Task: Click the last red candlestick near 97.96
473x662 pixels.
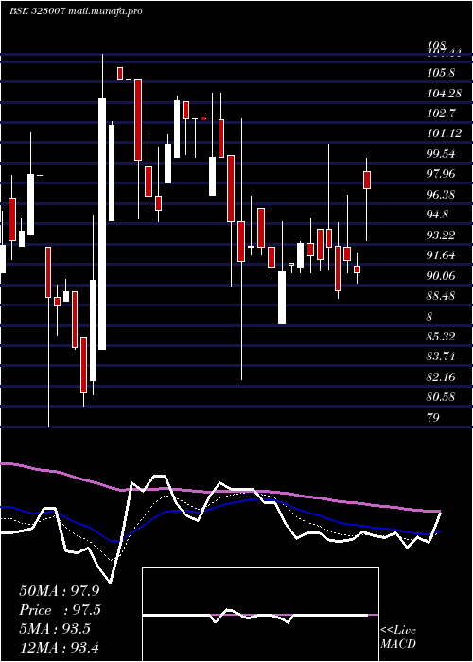Action: (x=367, y=180)
